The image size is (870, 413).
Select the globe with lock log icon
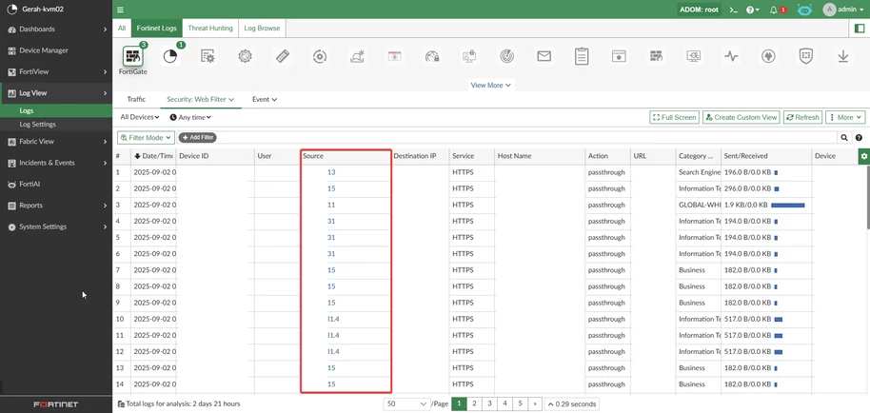(432, 56)
